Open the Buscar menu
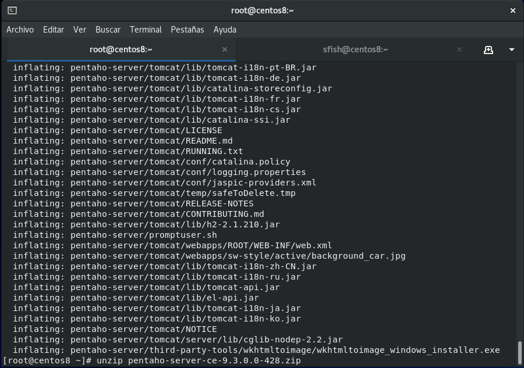The height and width of the screenshot is (368, 524). [108, 30]
